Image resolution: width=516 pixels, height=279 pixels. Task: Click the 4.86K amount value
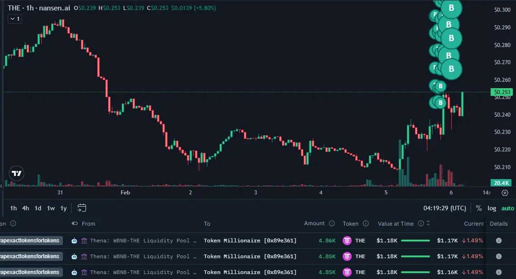point(327,241)
